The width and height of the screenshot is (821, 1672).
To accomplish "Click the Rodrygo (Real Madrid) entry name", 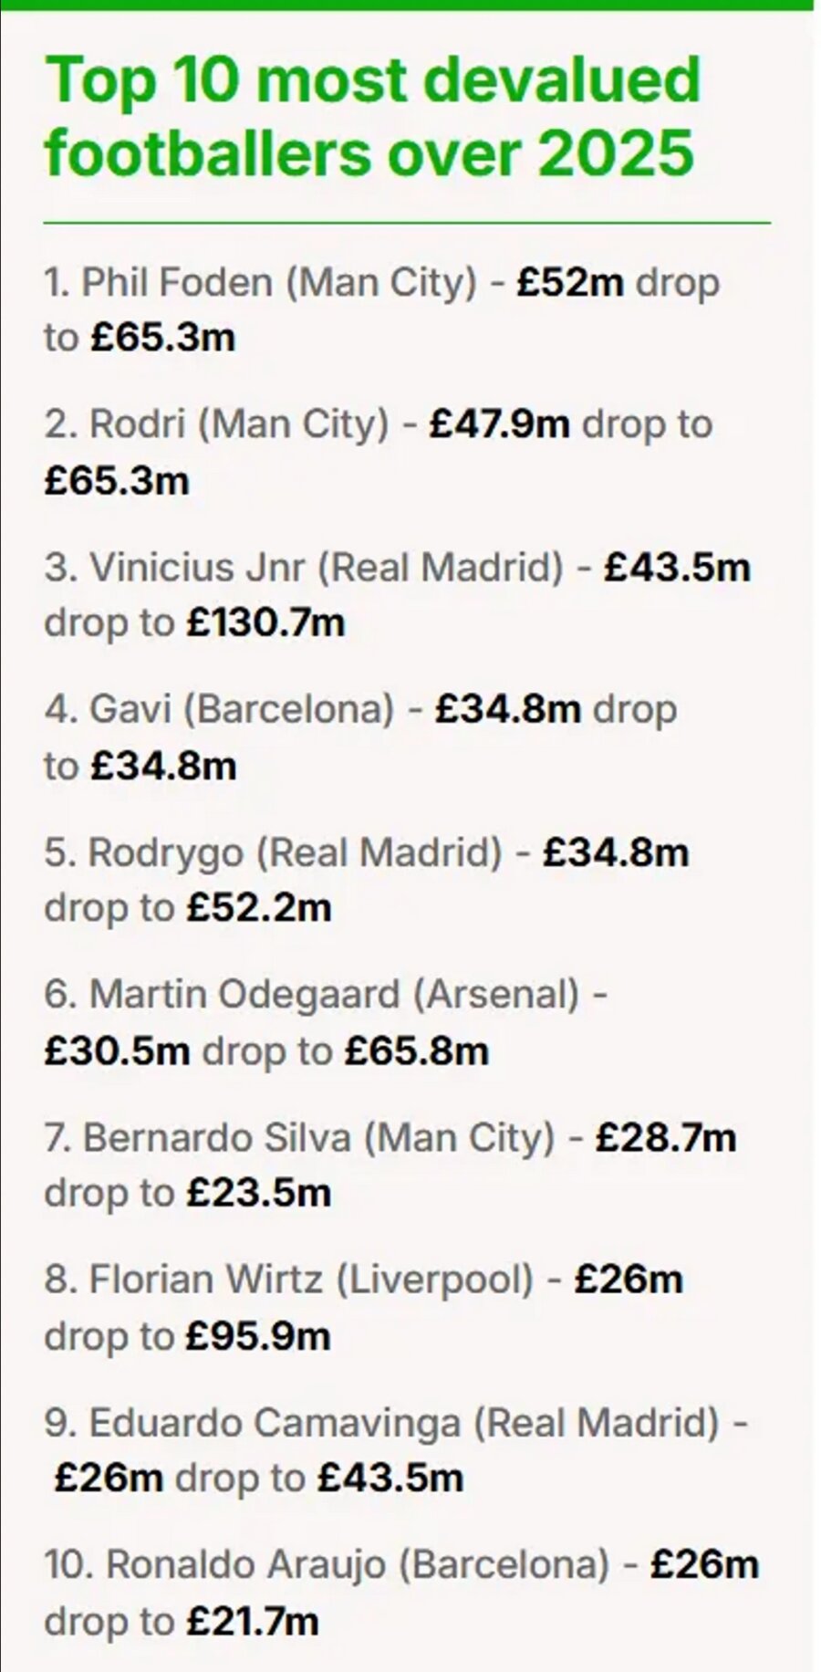I will coord(295,852).
